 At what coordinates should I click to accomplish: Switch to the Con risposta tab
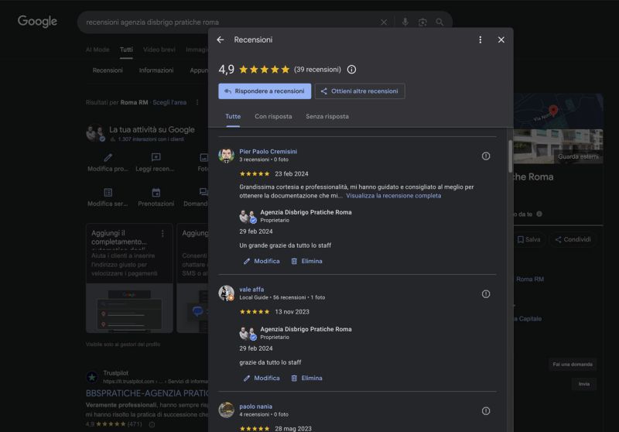click(x=273, y=116)
